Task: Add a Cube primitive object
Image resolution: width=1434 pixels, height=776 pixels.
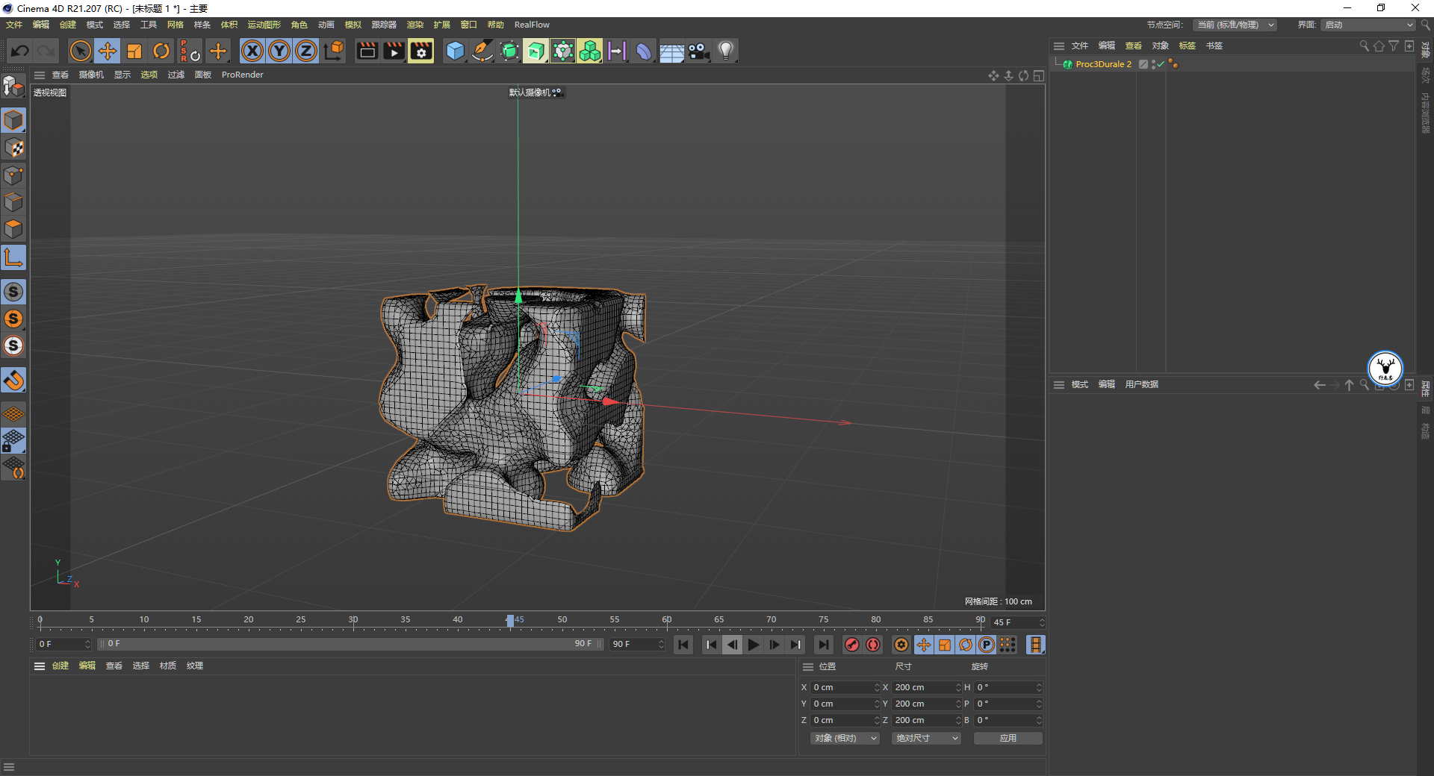Action: point(455,51)
